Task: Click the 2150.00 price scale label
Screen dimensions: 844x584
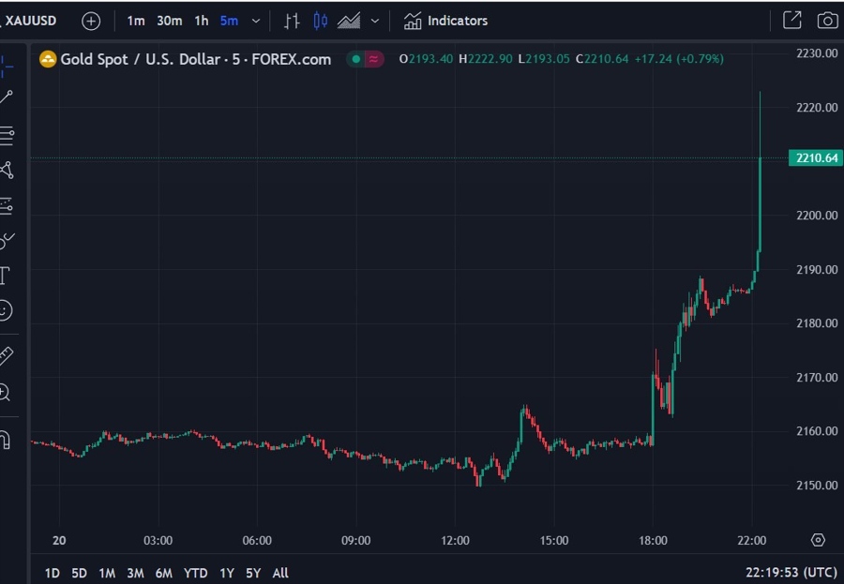Action: pyautogui.click(x=817, y=485)
